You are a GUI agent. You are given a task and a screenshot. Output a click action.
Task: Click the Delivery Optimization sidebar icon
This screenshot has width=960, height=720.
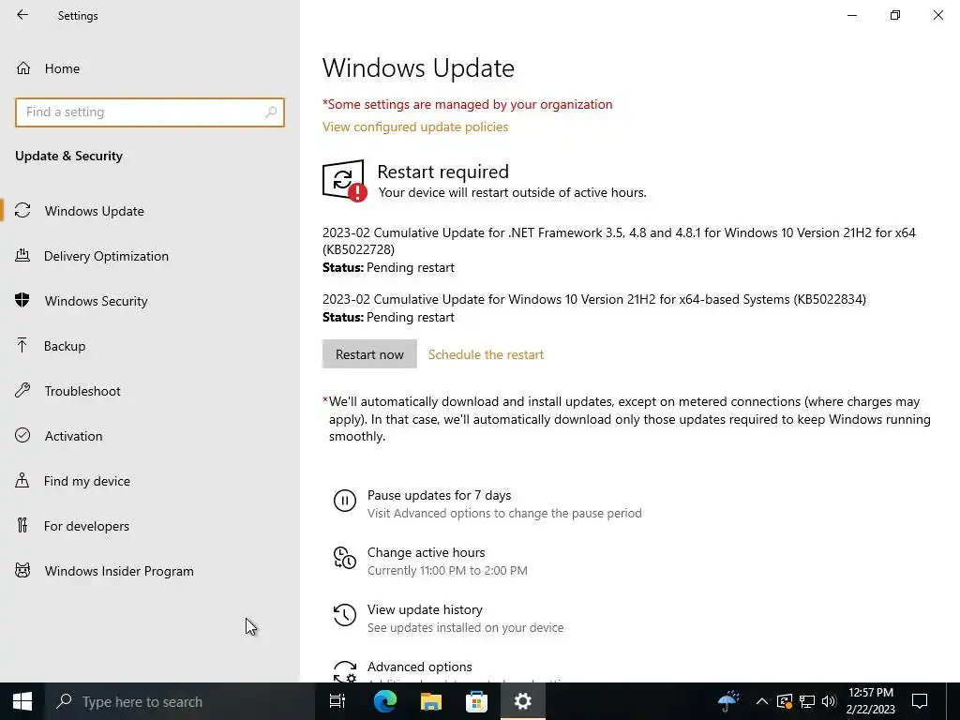click(22, 255)
